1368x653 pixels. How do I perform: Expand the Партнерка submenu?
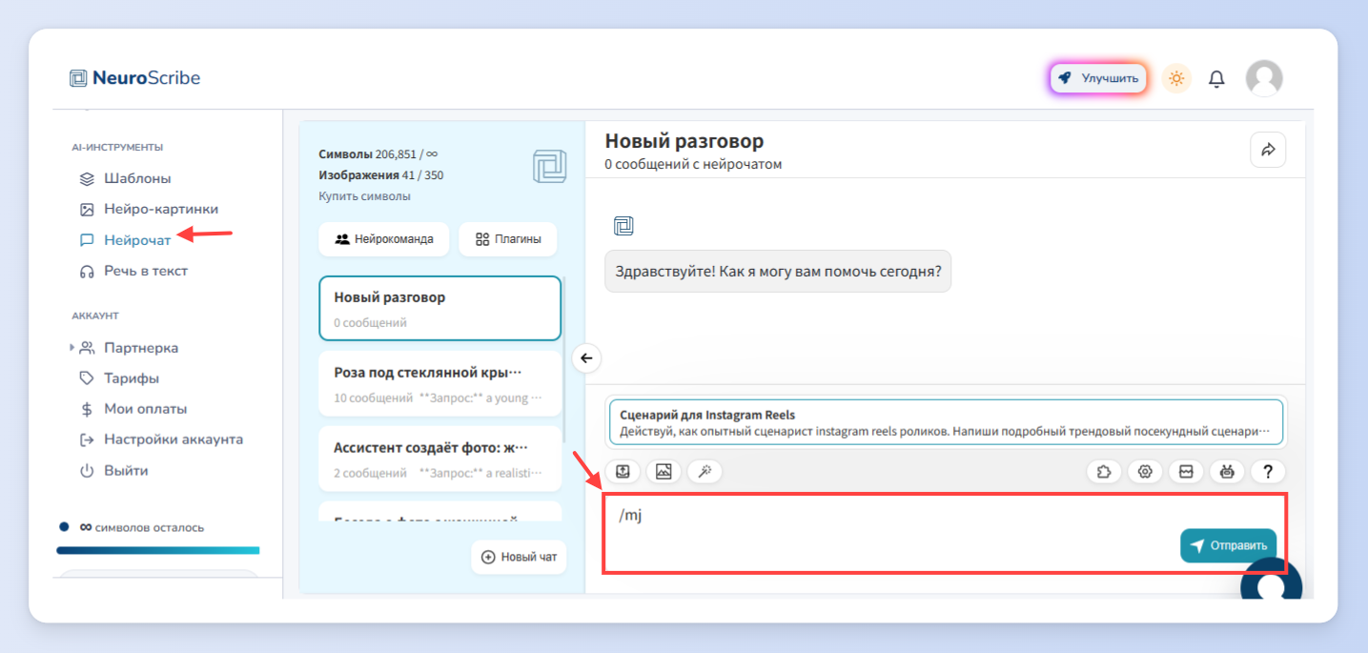(71, 348)
